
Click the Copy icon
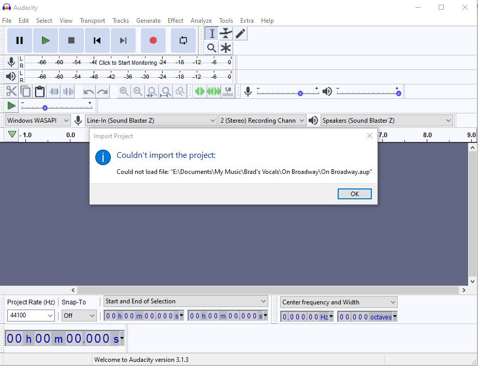click(25, 92)
